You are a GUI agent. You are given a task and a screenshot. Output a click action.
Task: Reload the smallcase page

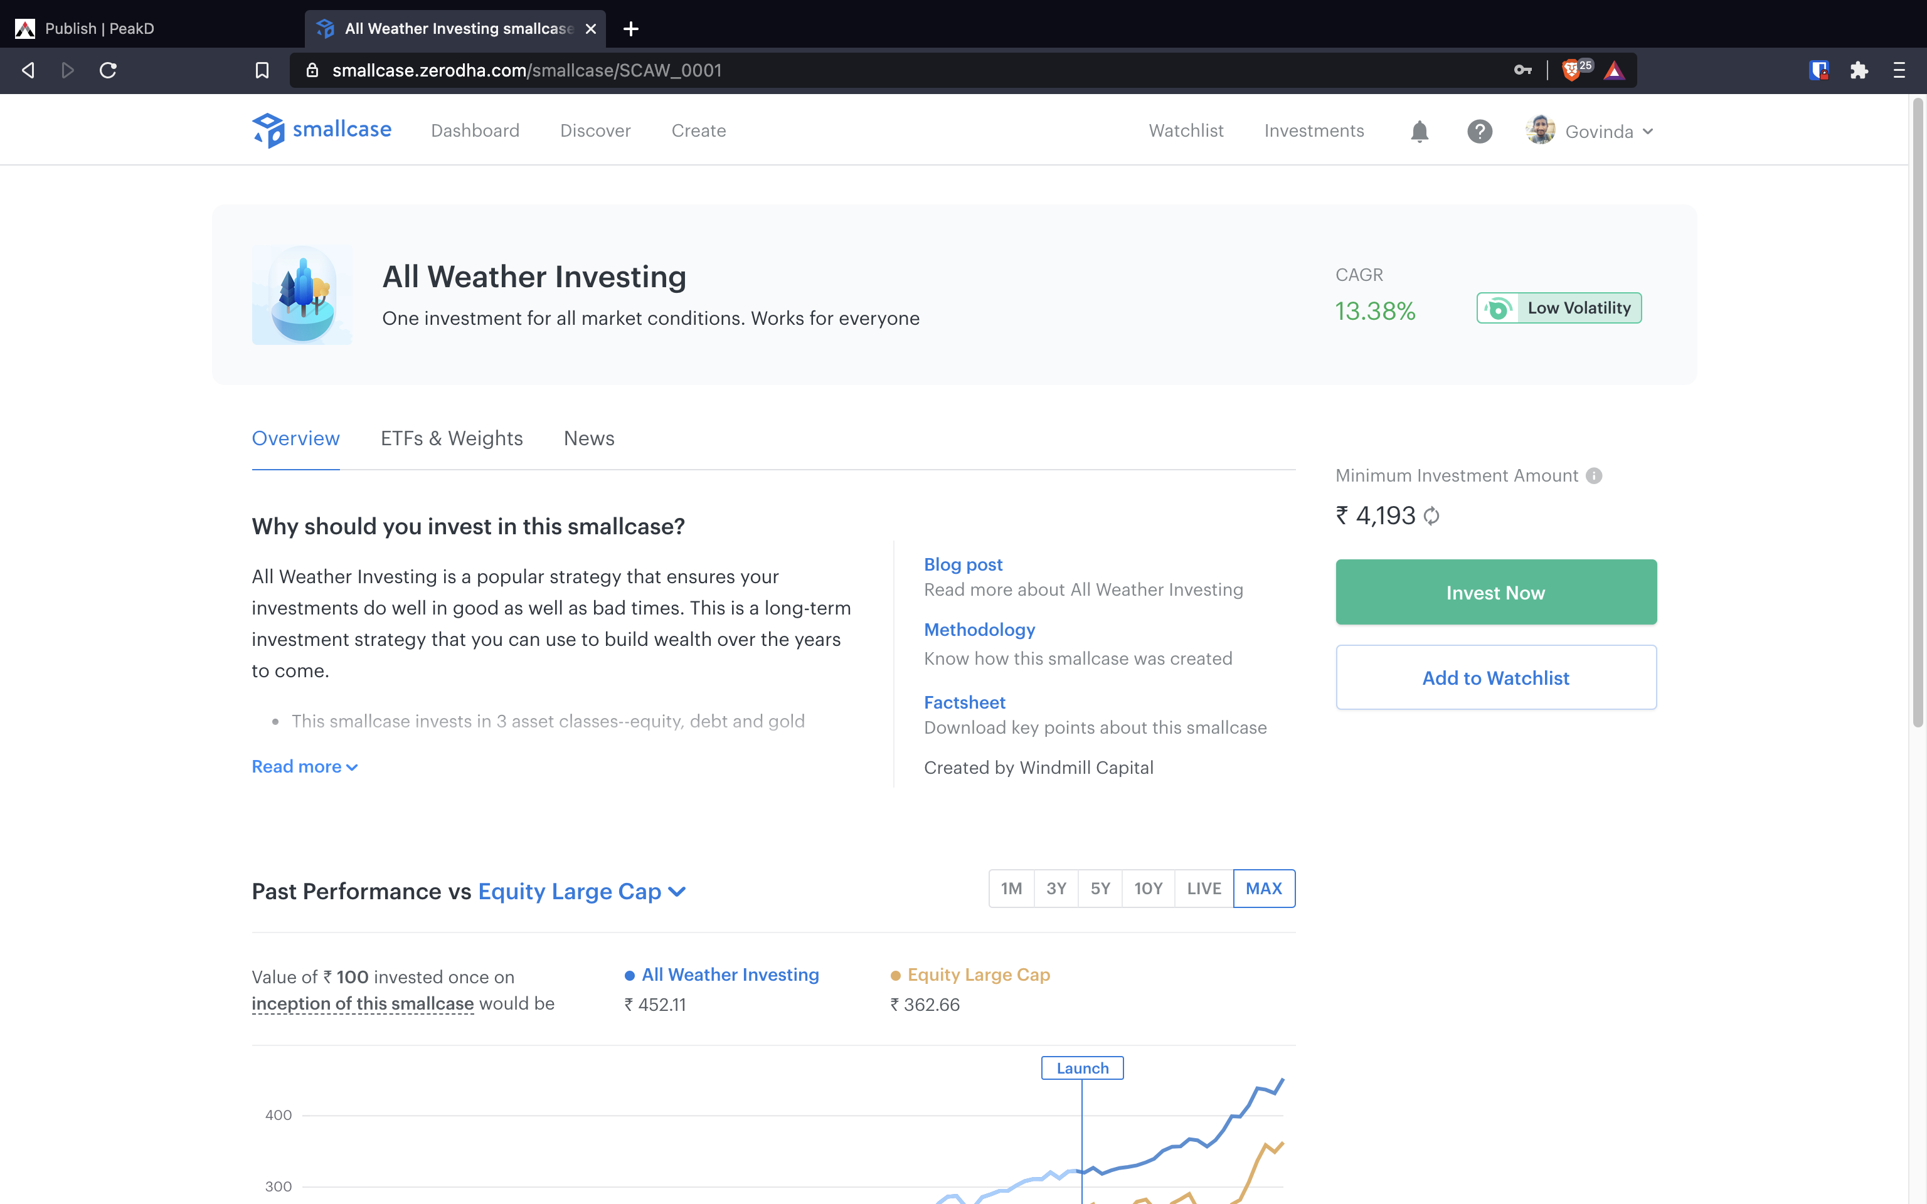(x=109, y=70)
